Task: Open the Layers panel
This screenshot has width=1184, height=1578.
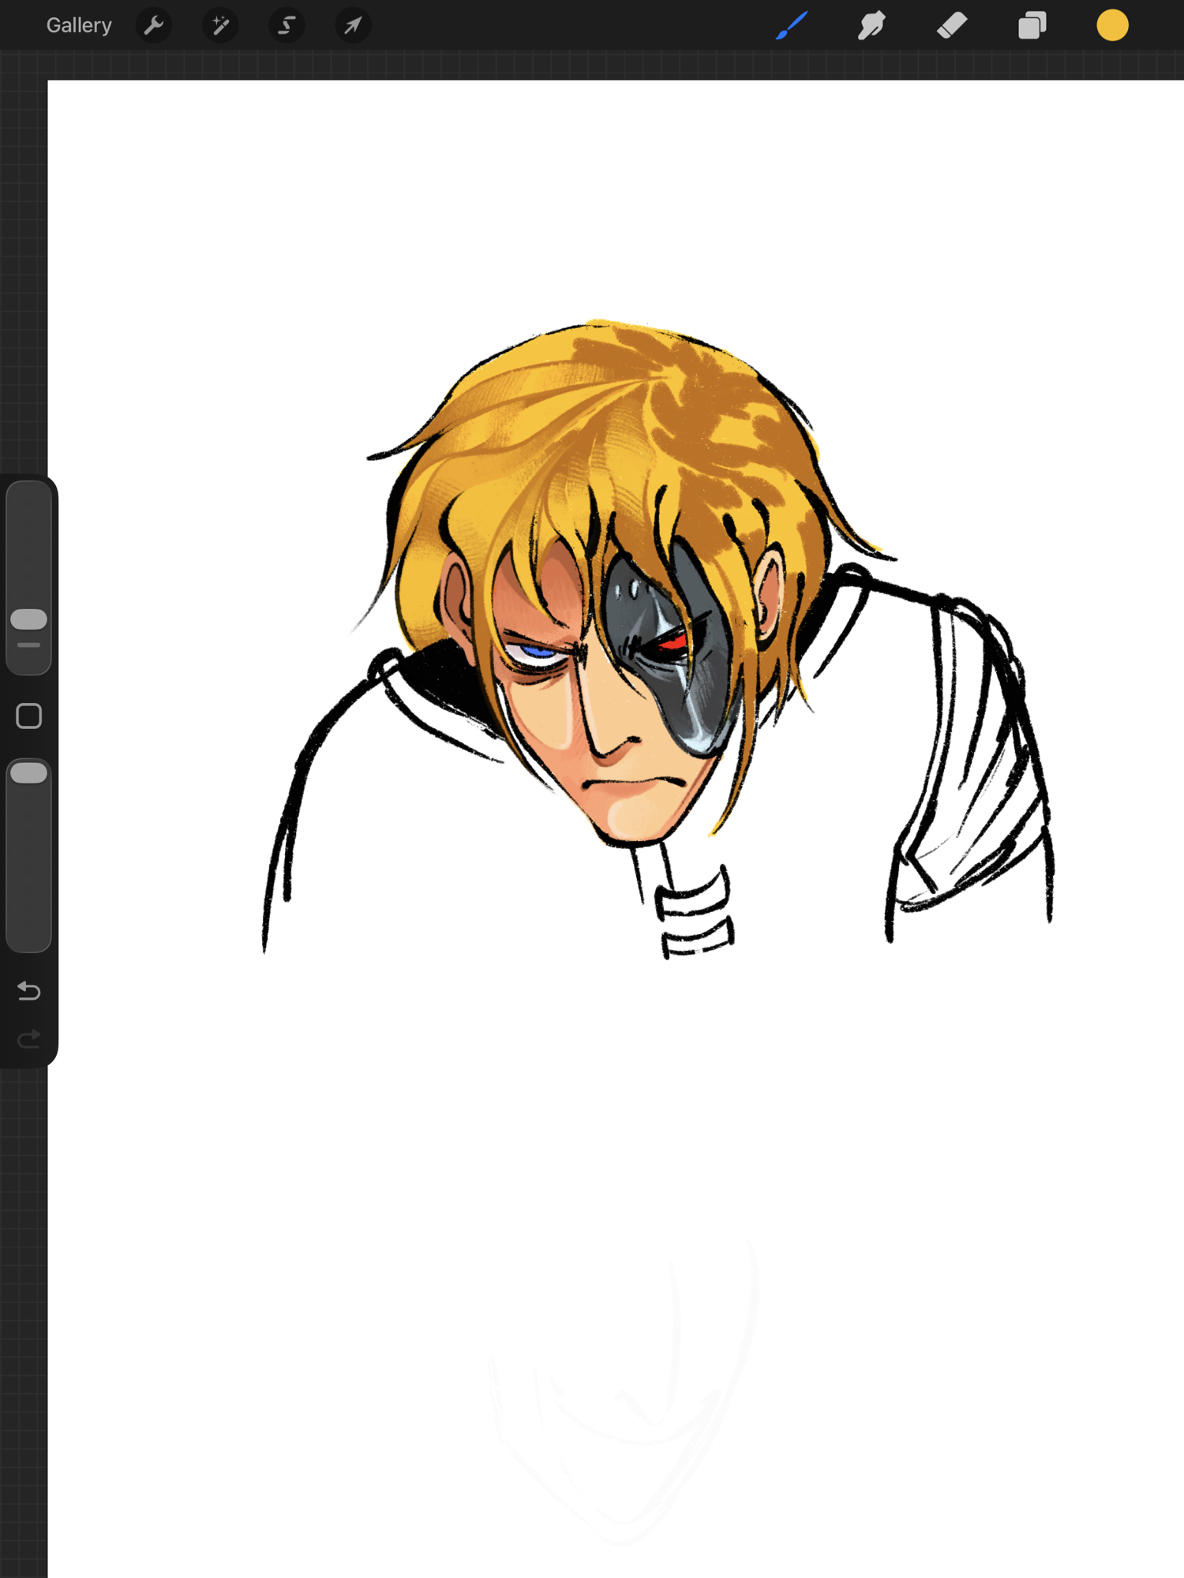Action: point(1032,26)
